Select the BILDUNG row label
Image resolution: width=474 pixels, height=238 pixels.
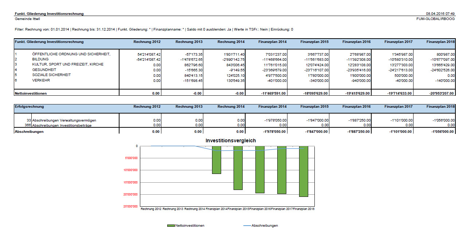tap(40, 59)
